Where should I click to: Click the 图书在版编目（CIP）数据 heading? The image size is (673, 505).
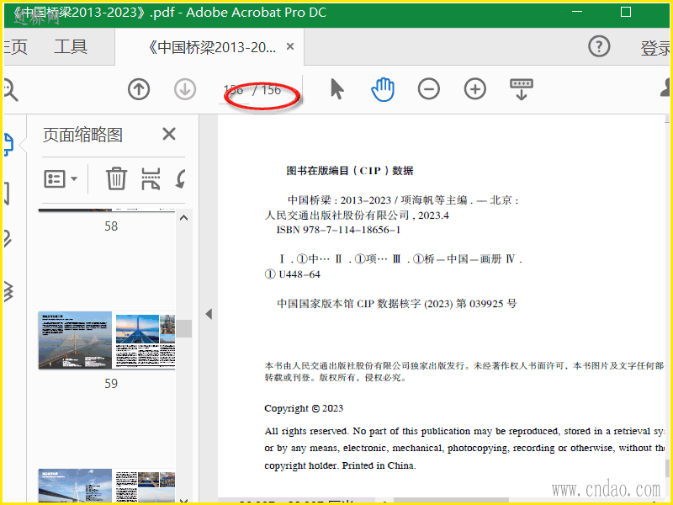click(349, 171)
